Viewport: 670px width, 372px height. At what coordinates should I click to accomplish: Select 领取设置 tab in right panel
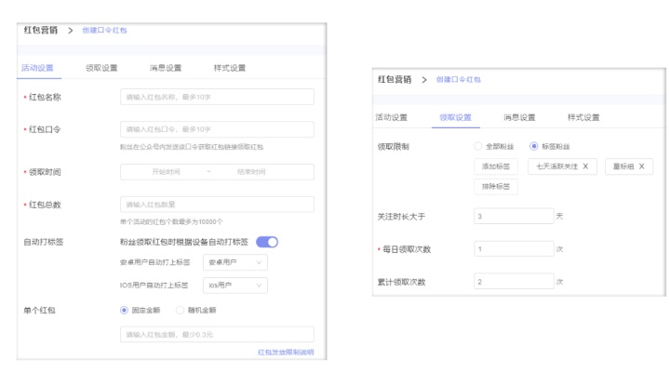click(455, 117)
